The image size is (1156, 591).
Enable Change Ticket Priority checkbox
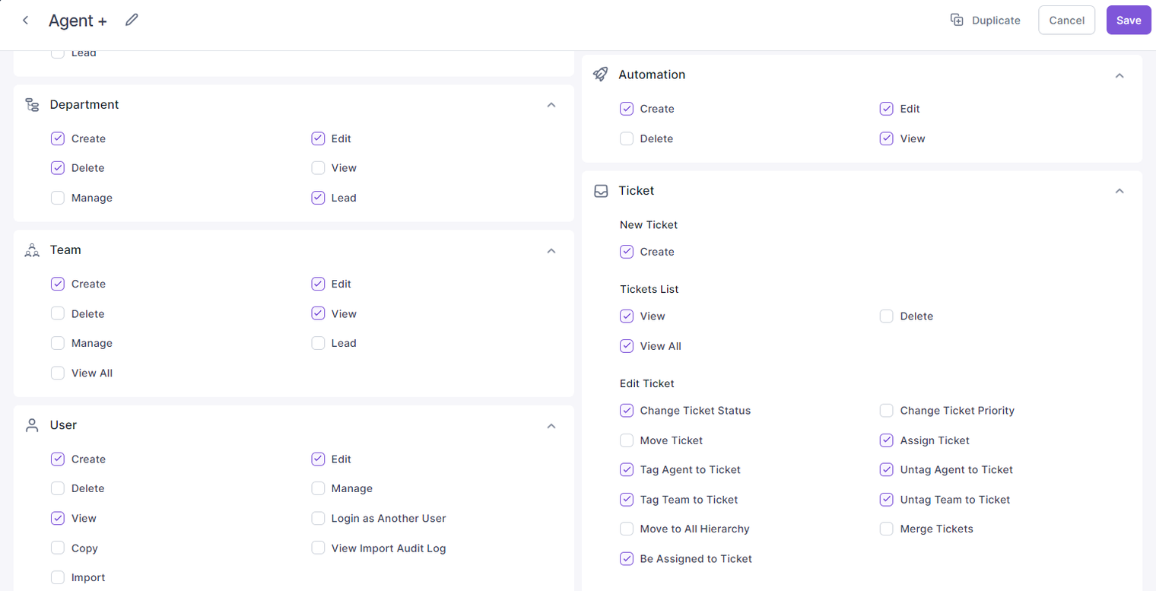point(886,411)
